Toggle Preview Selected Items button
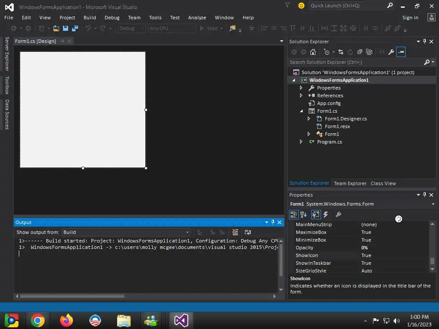 click(401, 52)
